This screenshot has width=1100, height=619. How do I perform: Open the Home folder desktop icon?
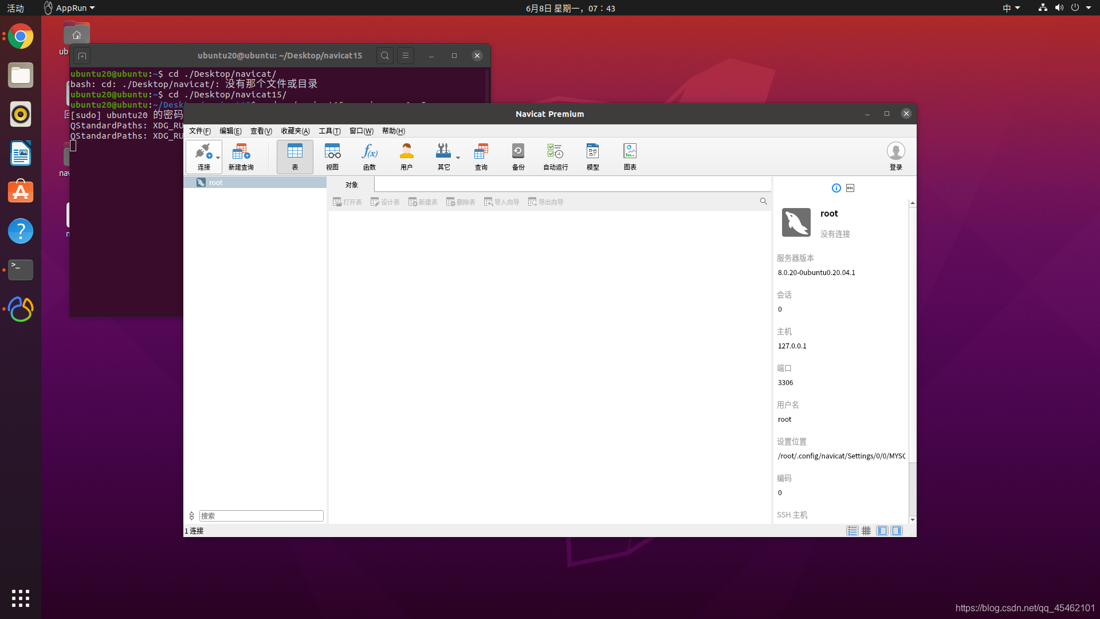[76, 34]
